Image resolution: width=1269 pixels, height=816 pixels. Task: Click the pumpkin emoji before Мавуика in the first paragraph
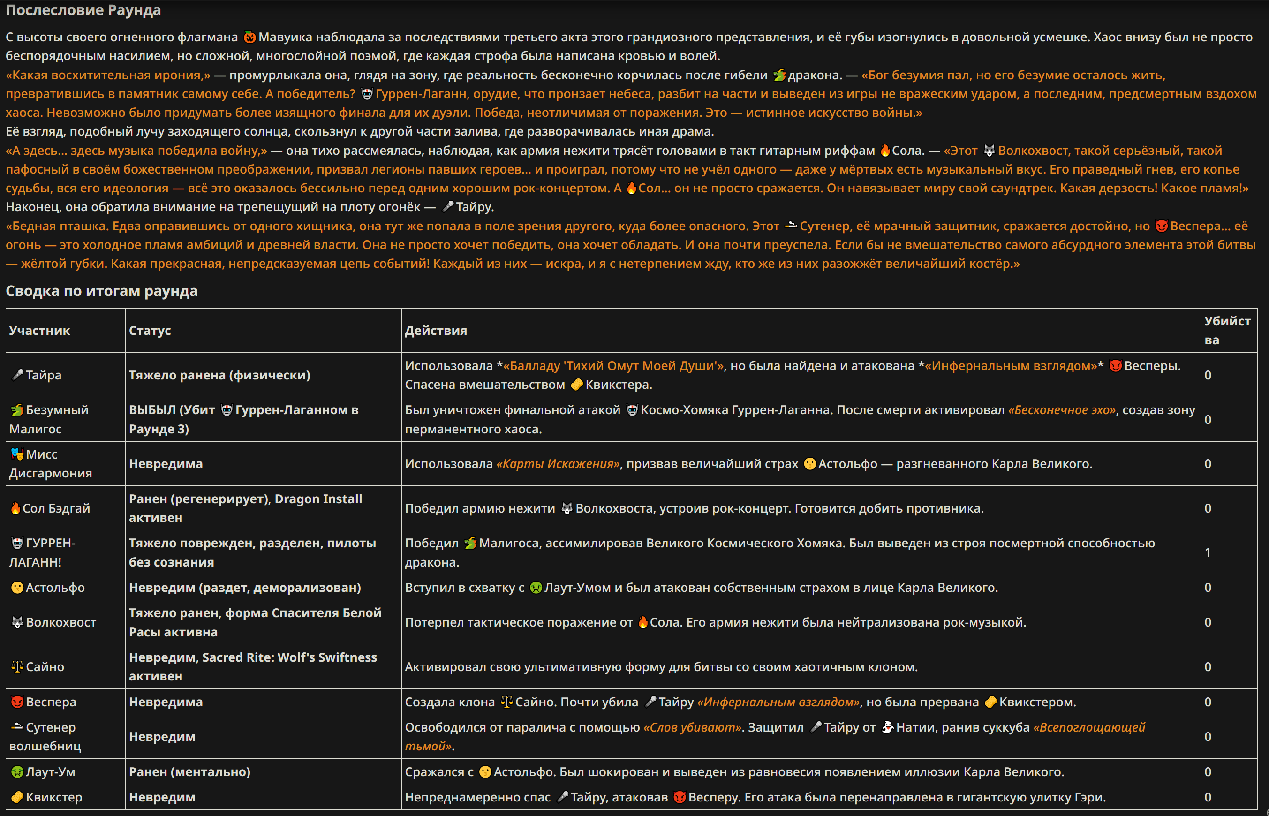249,37
